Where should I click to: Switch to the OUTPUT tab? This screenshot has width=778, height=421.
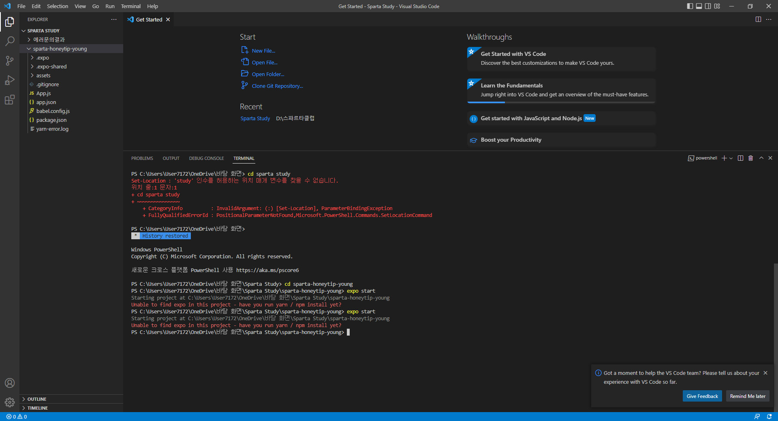coord(171,158)
